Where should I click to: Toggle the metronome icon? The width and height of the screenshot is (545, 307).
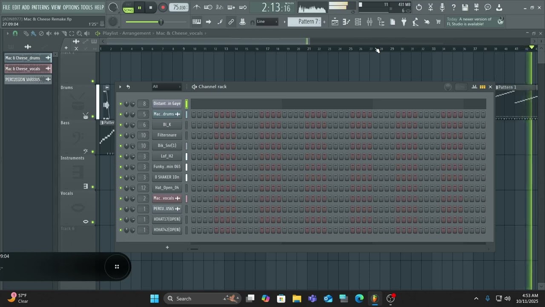(x=197, y=7)
